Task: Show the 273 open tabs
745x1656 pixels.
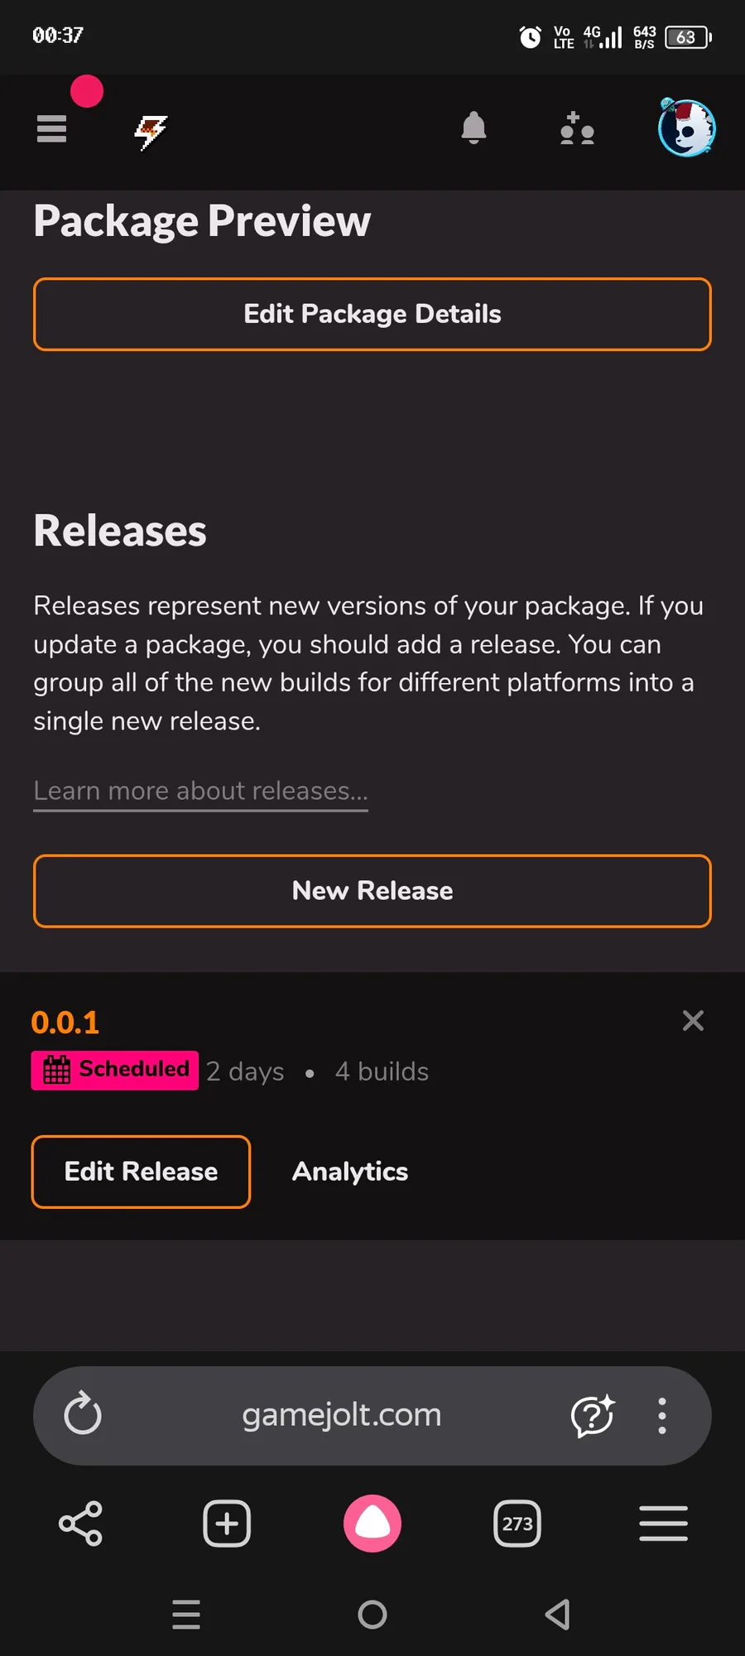Action: click(517, 1524)
